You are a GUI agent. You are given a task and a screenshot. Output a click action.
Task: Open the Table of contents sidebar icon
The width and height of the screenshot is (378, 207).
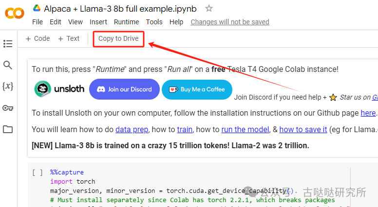(x=8, y=44)
